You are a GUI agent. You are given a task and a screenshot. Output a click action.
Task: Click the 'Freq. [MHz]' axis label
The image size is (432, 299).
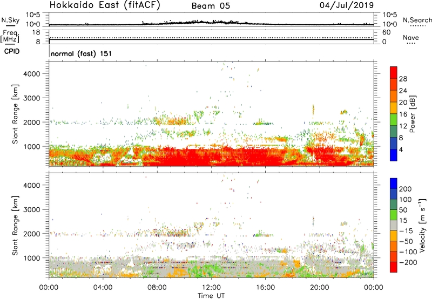click(10, 36)
